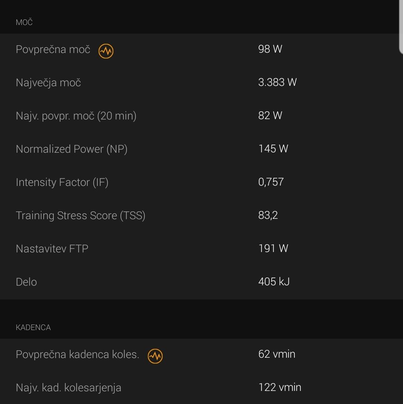Select the 0,757 intensity factor value

pyautogui.click(x=271, y=182)
